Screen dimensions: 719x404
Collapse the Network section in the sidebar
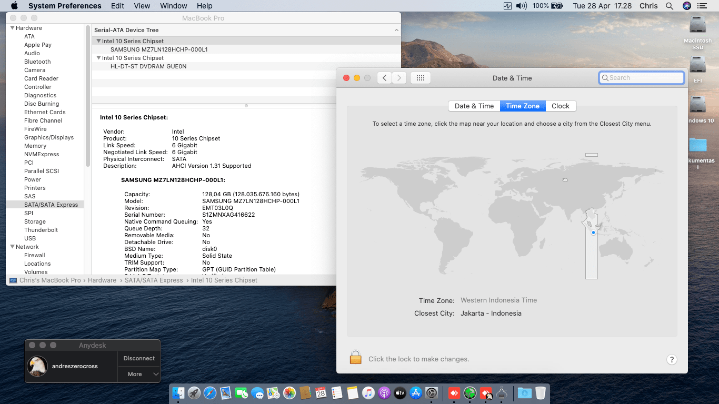click(13, 247)
